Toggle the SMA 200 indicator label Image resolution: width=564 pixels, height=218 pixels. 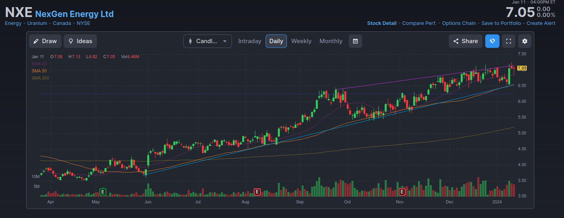click(x=40, y=78)
